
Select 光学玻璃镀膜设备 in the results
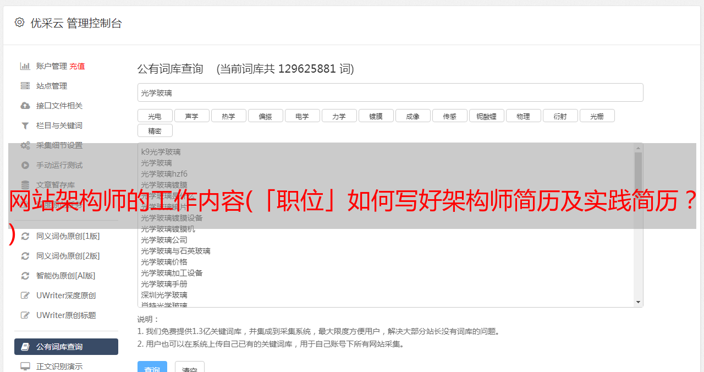[x=172, y=218]
